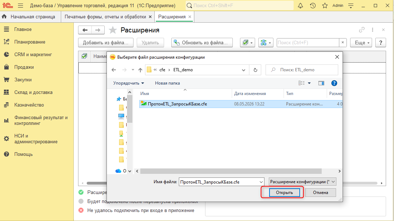Viewport: 394px width, 221px height.
Task: Click Обновить из файла button
Action: pos(202,43)
